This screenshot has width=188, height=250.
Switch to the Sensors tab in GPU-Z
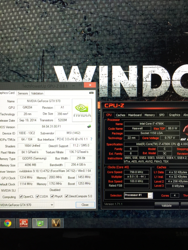pyautogui.click(x=23, y=93)
